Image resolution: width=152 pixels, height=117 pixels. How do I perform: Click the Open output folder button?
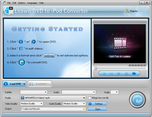point(97,109)
